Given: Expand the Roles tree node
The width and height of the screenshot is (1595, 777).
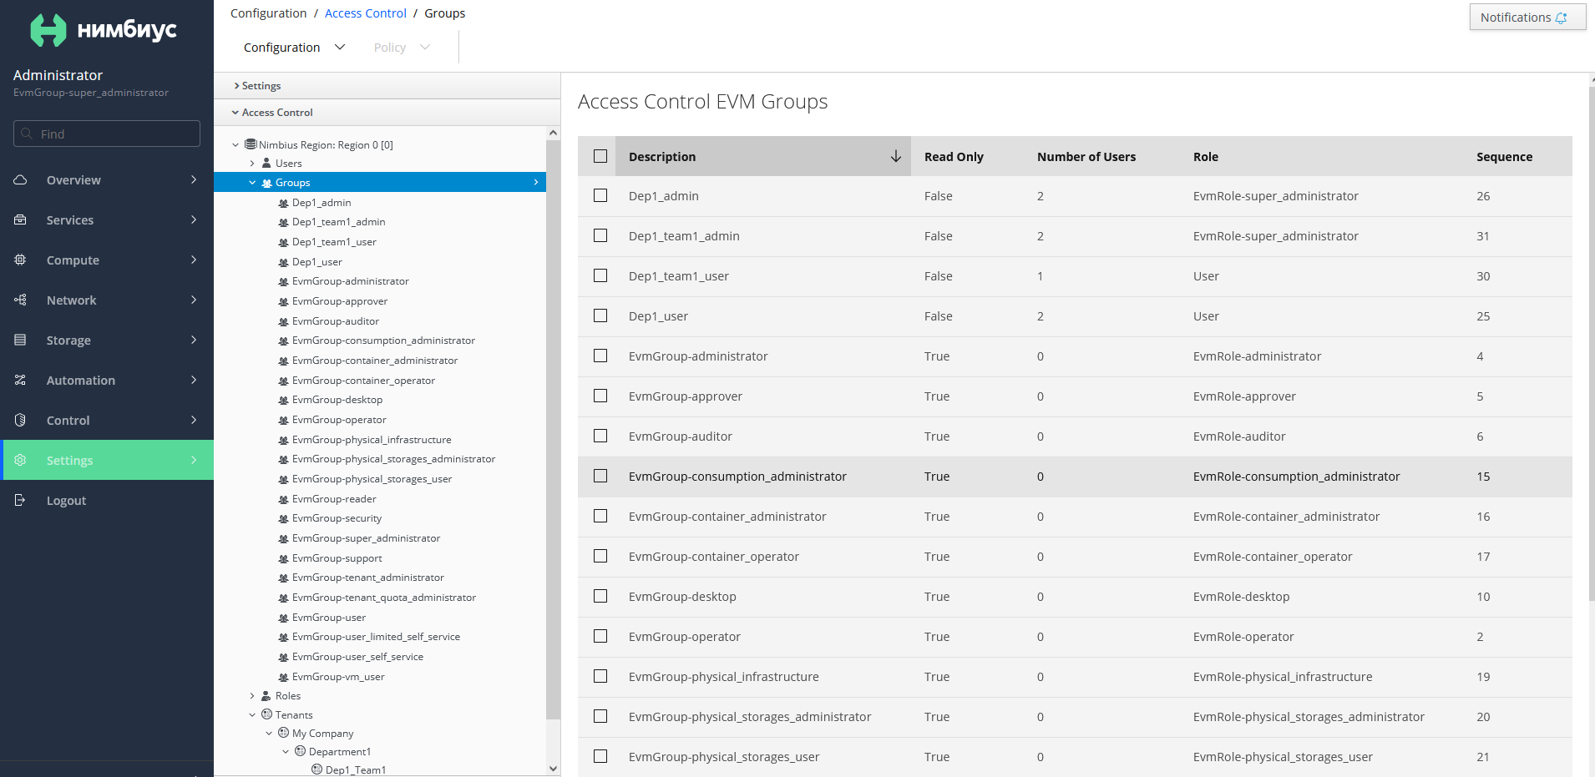Looking at the screenshot, I should 252,696.
